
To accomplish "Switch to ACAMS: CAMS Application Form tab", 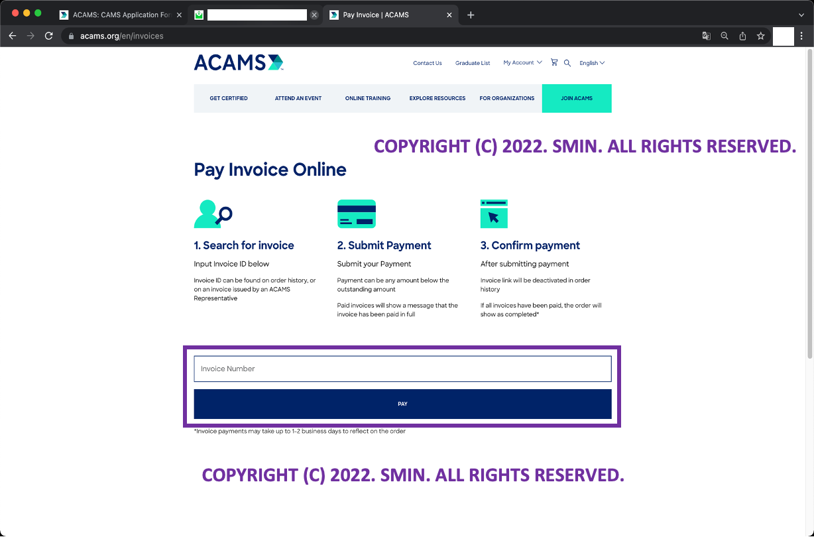I will point(120,15).
